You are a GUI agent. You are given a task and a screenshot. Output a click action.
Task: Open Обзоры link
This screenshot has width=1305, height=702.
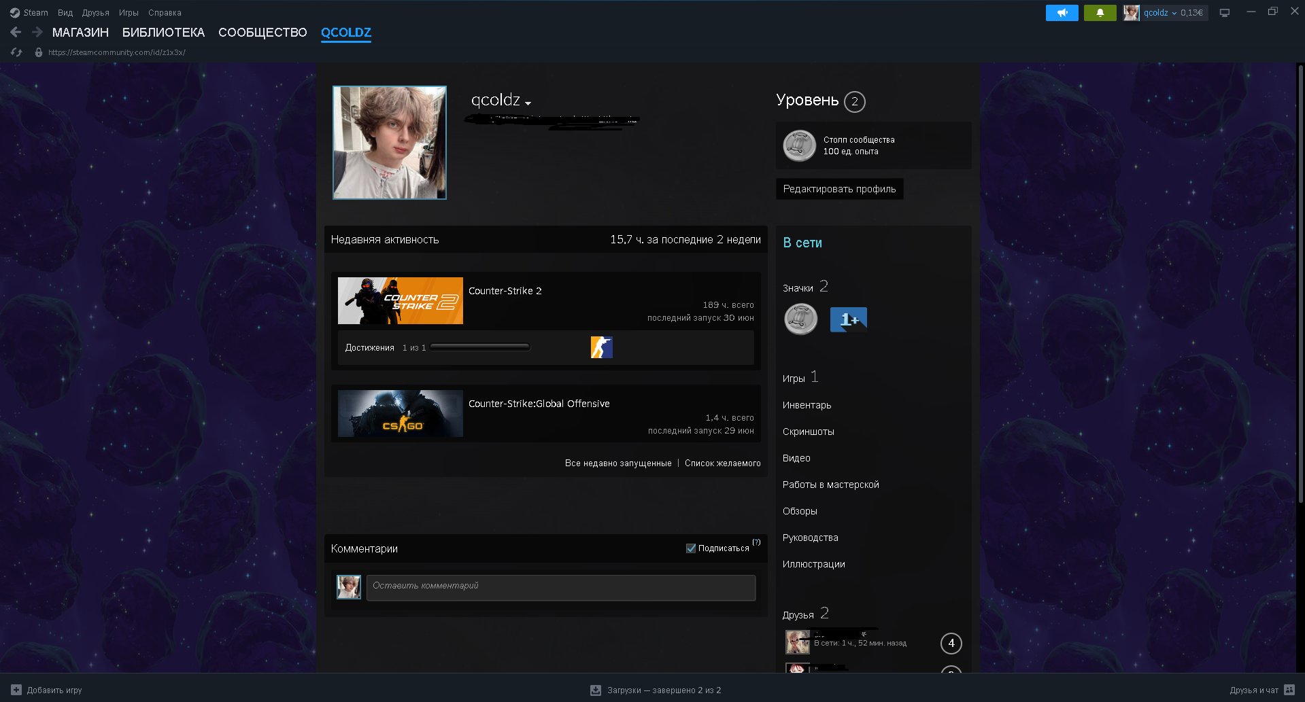(800, 511)
